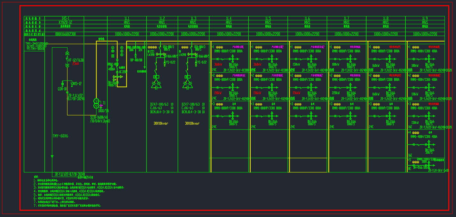Select the DZ47-100/63 text in cabinet 1L3
The height and width of the screenshot is (217, 456).
[x=191, y=104]
